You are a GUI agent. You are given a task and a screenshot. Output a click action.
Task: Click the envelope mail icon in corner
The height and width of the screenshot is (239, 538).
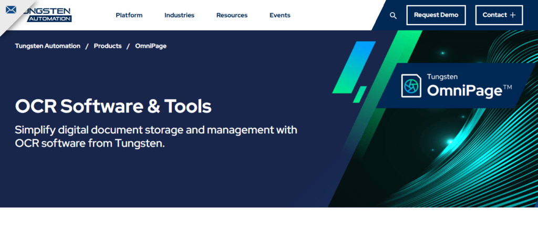tap(11, 9)
